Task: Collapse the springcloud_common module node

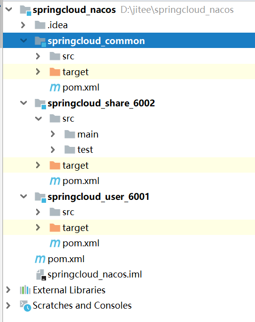Action: tap(24, 41)
